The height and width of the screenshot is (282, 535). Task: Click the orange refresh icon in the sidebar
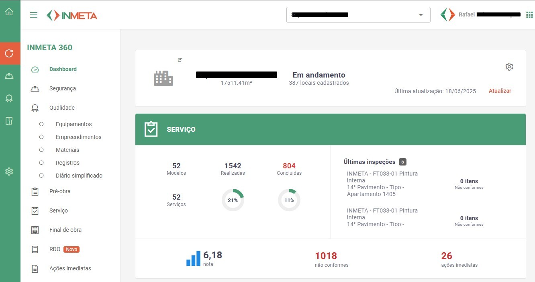tap(10, 53)
